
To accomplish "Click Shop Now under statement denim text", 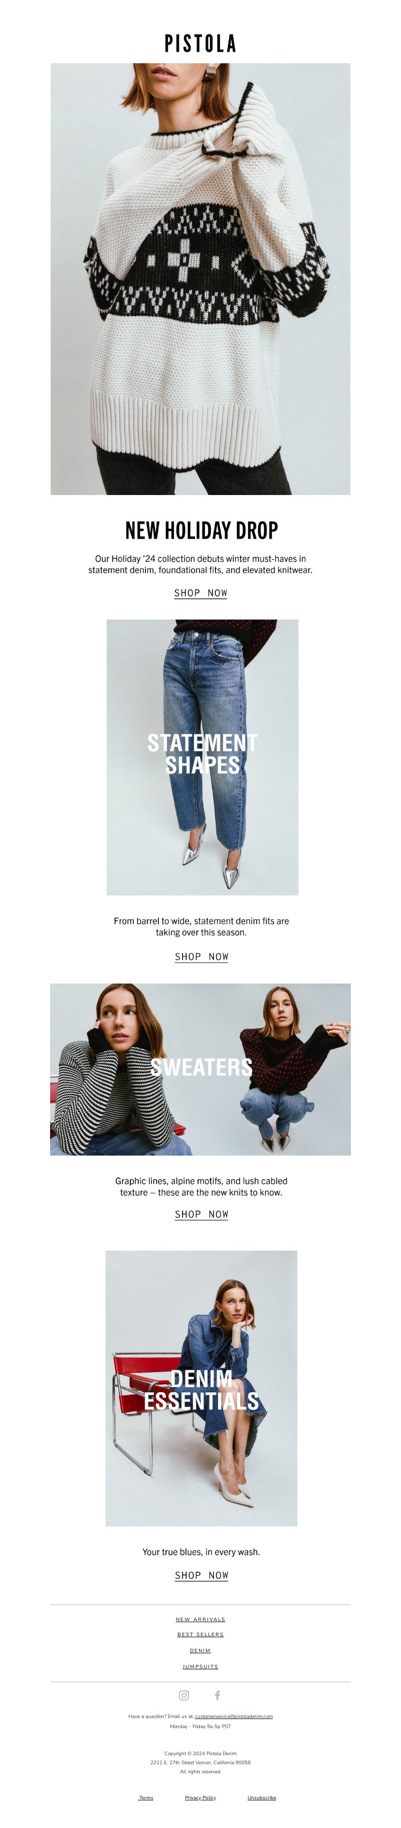I will tap(201, 956).
